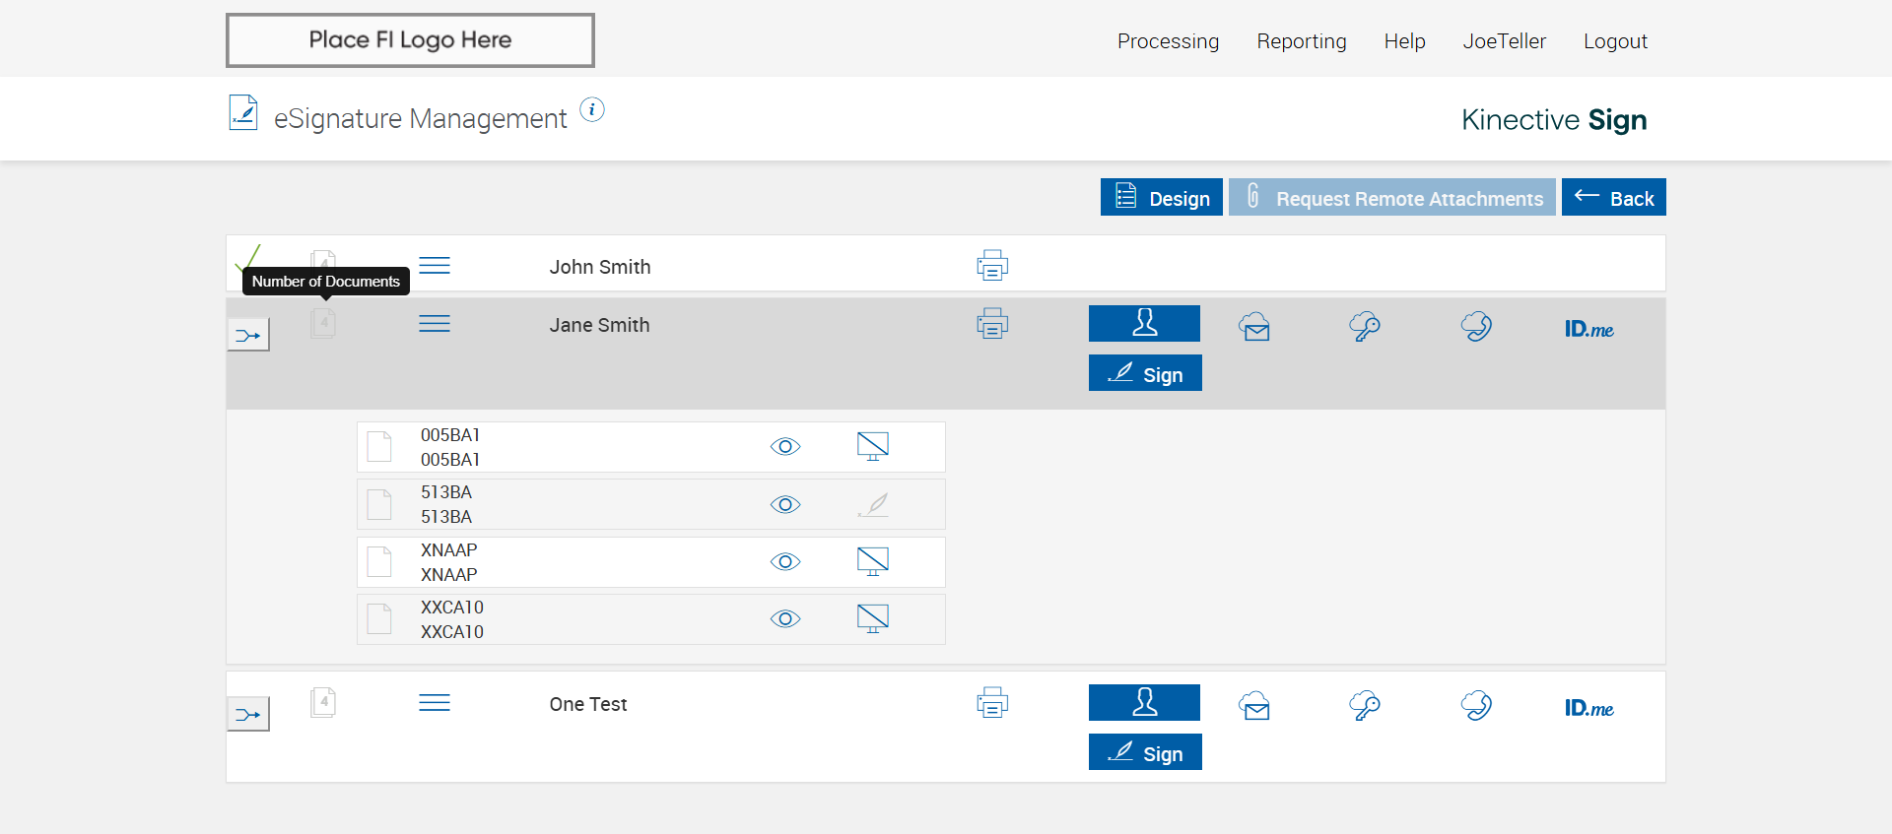Image resolution: width=1892 pixels, height=834 pixels.
Task: Open the Reporting menu
Action: coord(1301,41)
